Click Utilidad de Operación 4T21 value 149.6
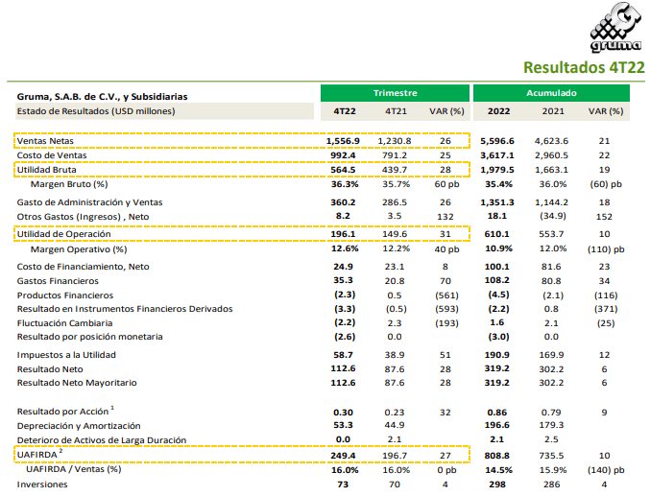The image size is (650, 496). coord(395,234)
